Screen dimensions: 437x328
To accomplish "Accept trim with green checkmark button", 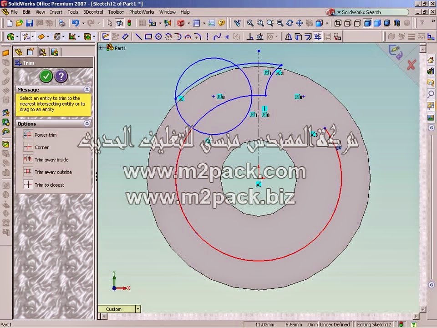I will click(x=46, y=76).
